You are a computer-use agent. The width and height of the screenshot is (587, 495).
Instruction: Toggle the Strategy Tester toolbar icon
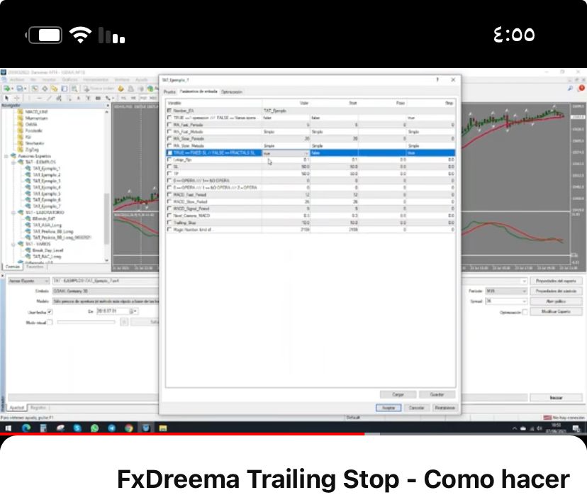coord(74,89)
